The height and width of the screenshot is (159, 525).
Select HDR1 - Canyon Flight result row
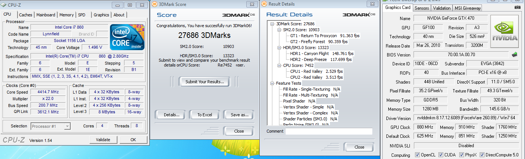[x=322, y=53]
